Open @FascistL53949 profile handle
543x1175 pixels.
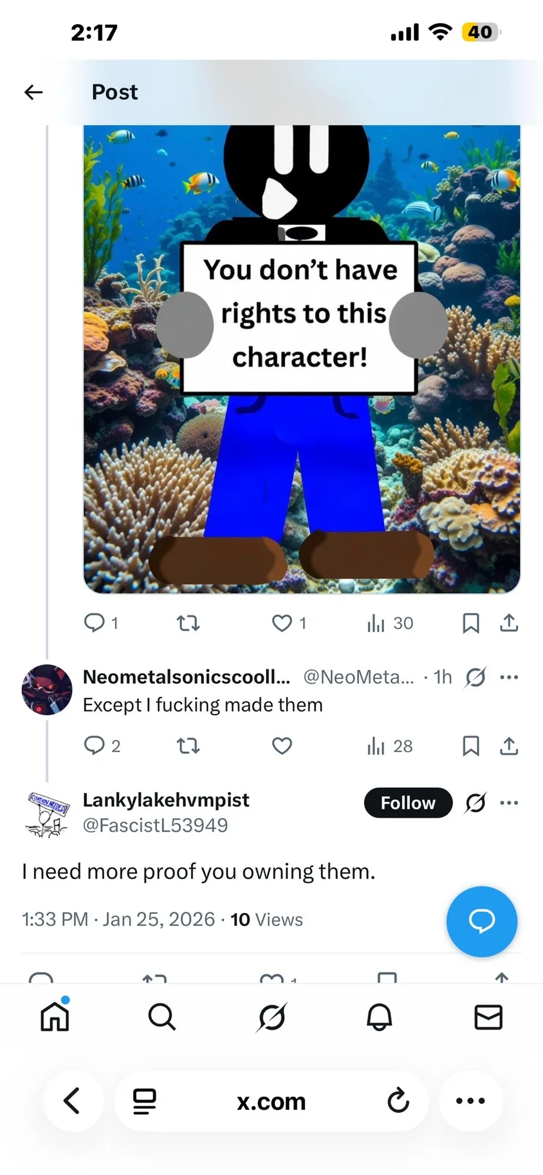pyautogui.click(x=155, y=825)
